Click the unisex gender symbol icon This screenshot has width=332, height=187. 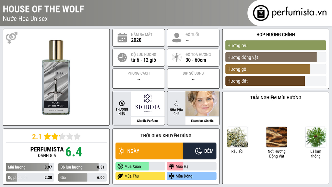[x=11, y=38]
